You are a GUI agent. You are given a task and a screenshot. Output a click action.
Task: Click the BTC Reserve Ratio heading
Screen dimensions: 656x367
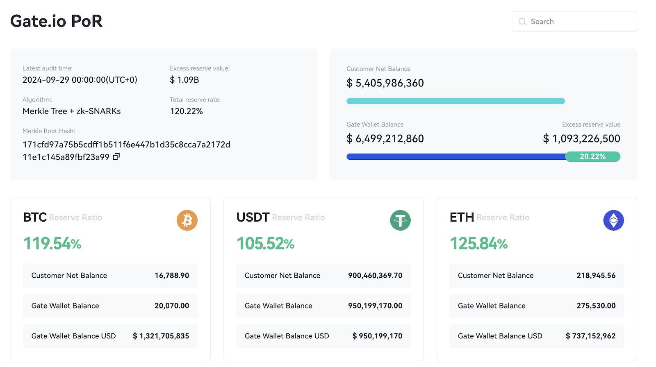[62, 217]
